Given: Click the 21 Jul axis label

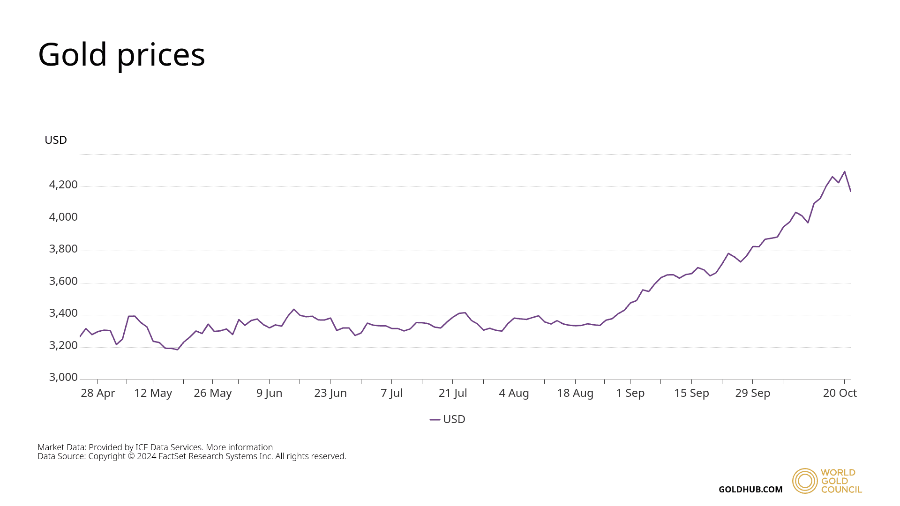Looking at the screenshot, I should pyautogui.click(x=452, y=393).
